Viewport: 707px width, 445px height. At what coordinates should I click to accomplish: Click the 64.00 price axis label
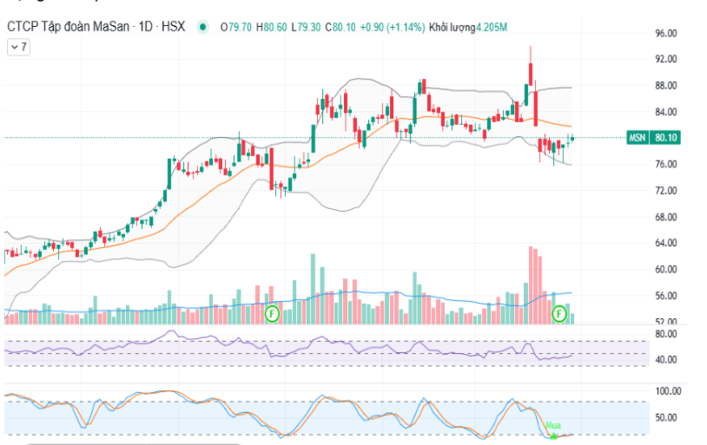pos(666,243)
